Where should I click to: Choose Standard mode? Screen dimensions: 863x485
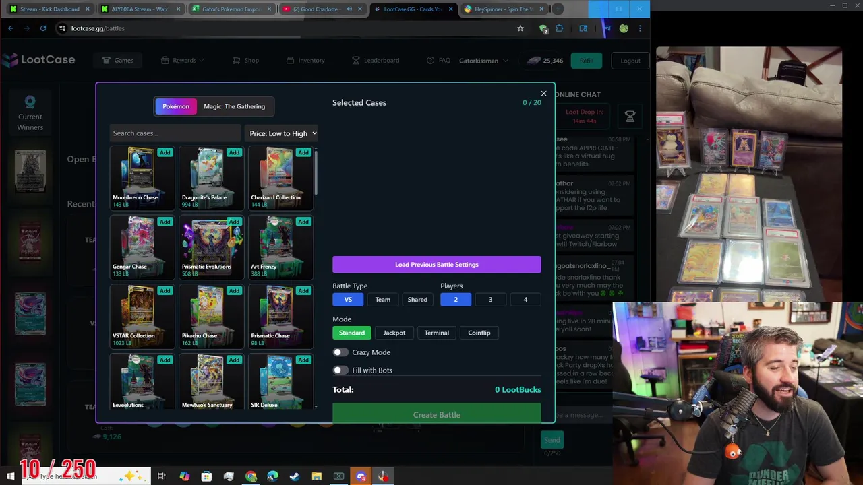tap(352, 333)
